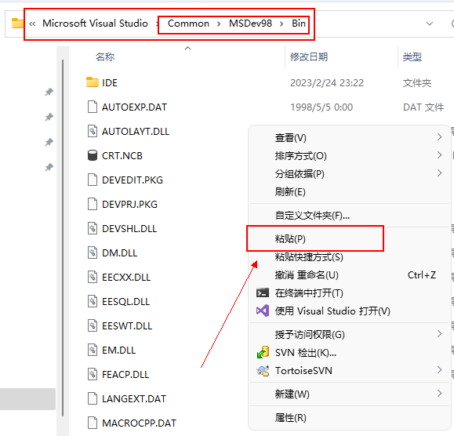
Task: Click the MSDev98 breadcrumb segment
Action: (x=250, y=24)
